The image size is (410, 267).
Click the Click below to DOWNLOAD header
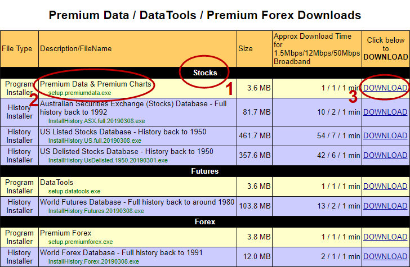pos(386,48)
